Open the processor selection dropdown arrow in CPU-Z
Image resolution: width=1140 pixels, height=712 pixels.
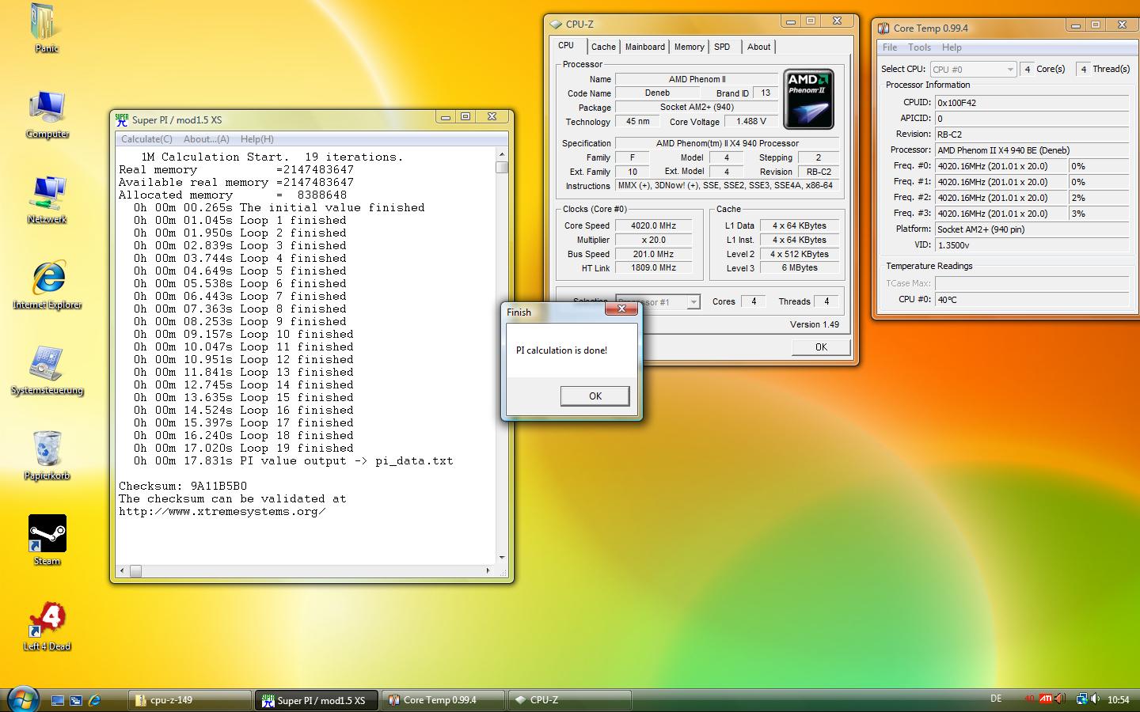[x=693, y=302]
